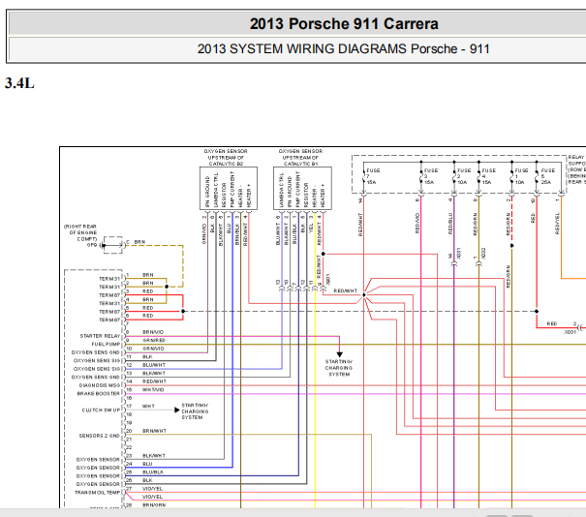Click the FUSE 7 15A label
Image resolution: width=586 pixels, height=517 pixels.
coord(373,176)
